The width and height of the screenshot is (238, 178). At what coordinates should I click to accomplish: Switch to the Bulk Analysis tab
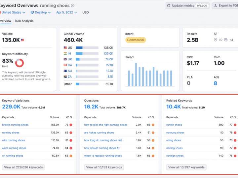pyautogui.click(x=24, y=21)
